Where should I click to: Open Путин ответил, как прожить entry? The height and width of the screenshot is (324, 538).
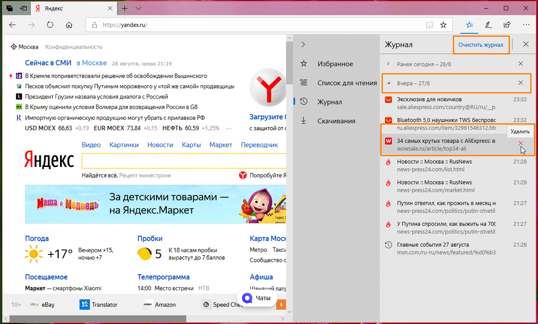(457, 207)
